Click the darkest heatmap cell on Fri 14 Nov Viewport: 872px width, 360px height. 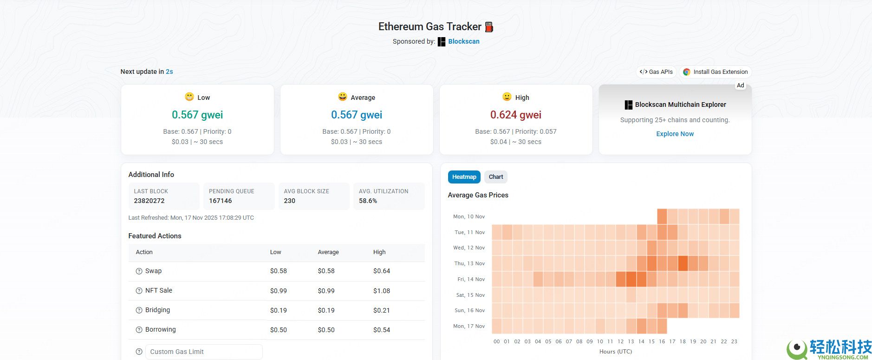(631, 279)
